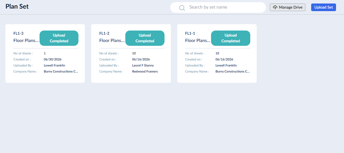Open the FL1-3 plan set card
Screen dimensions: 344x153
45,53
